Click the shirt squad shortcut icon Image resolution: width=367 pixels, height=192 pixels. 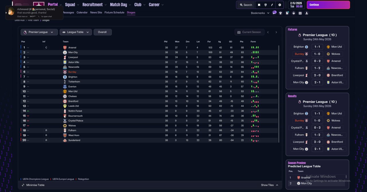tap(280, 13)
